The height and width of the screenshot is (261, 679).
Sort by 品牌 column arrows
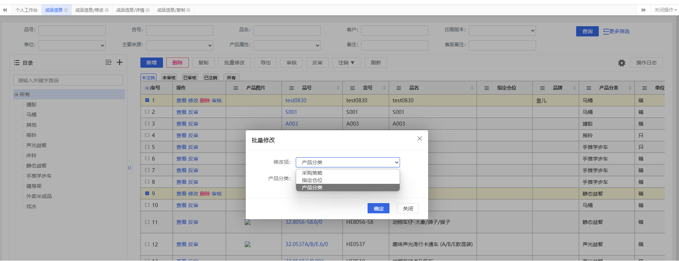pyautogui.click(x=574, y=88)
